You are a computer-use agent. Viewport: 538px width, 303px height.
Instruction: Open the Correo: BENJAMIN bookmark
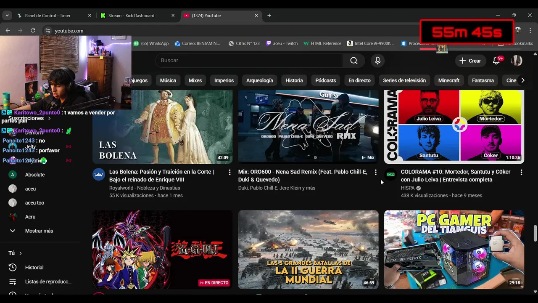tap(198, 43)
